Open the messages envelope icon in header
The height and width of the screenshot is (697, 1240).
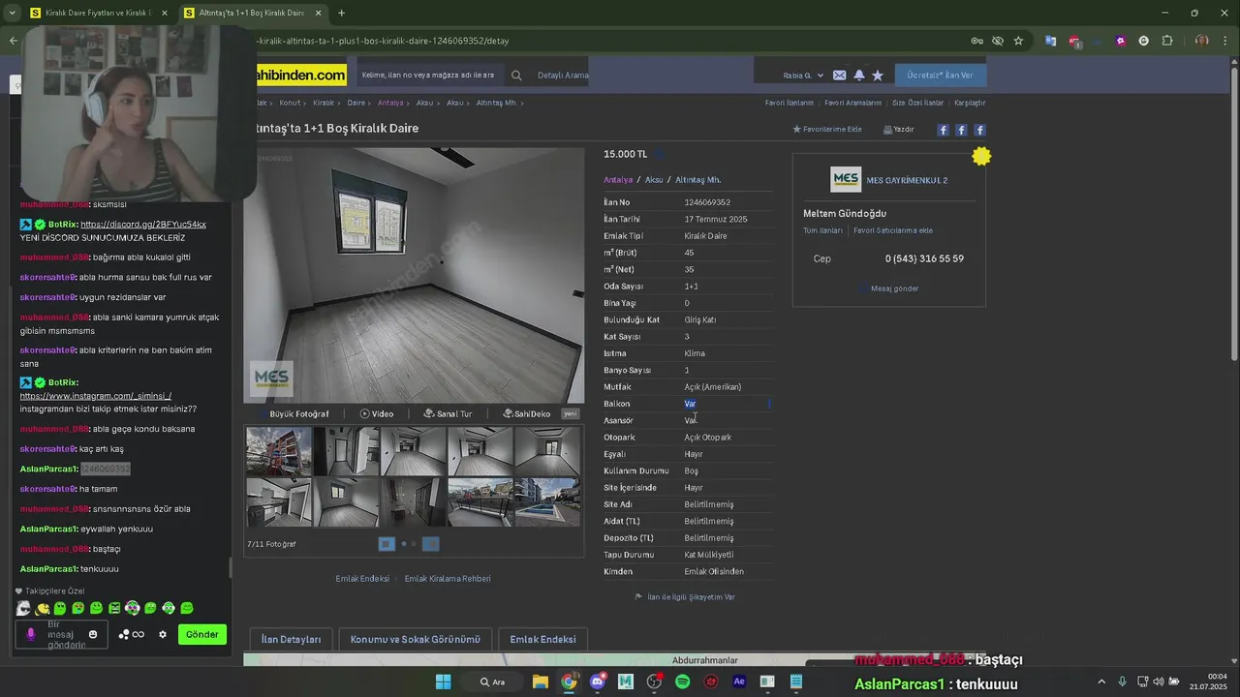point(839,76)
